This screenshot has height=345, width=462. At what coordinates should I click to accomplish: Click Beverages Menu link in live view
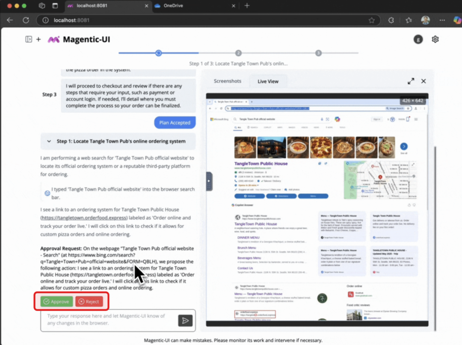click(x=249, y=258)
